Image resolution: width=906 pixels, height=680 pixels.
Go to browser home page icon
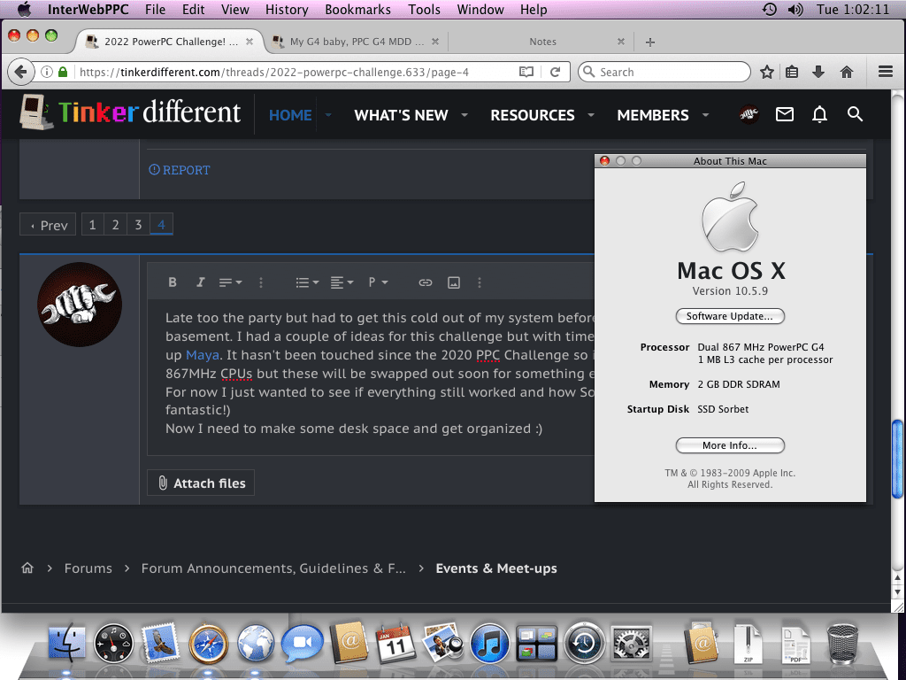point(847,72)
